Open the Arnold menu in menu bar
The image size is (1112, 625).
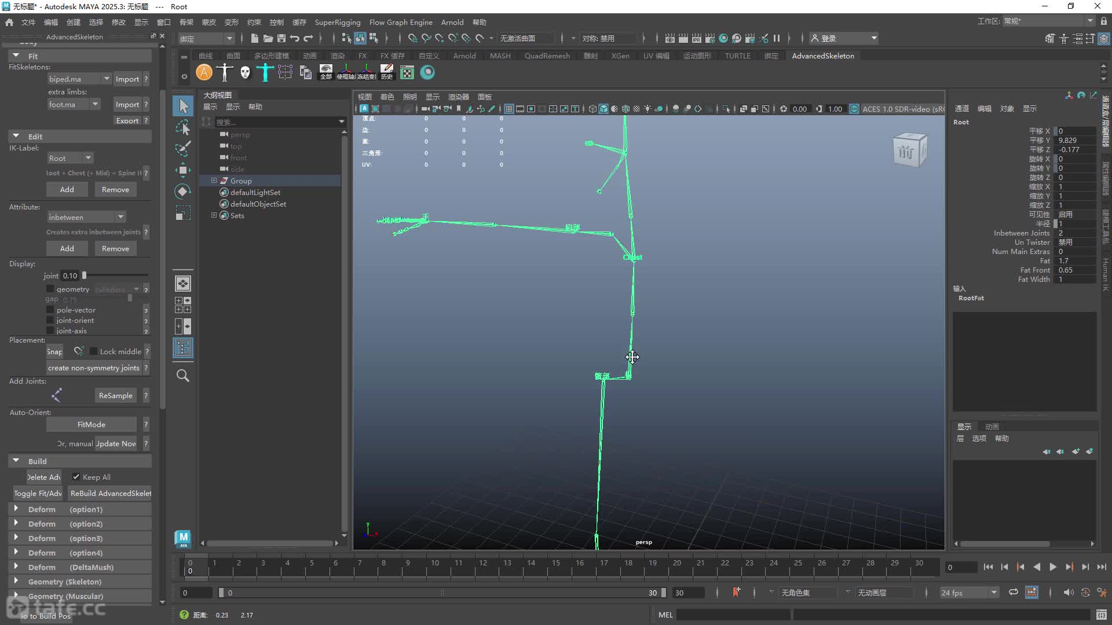click(x=452, y=22)
